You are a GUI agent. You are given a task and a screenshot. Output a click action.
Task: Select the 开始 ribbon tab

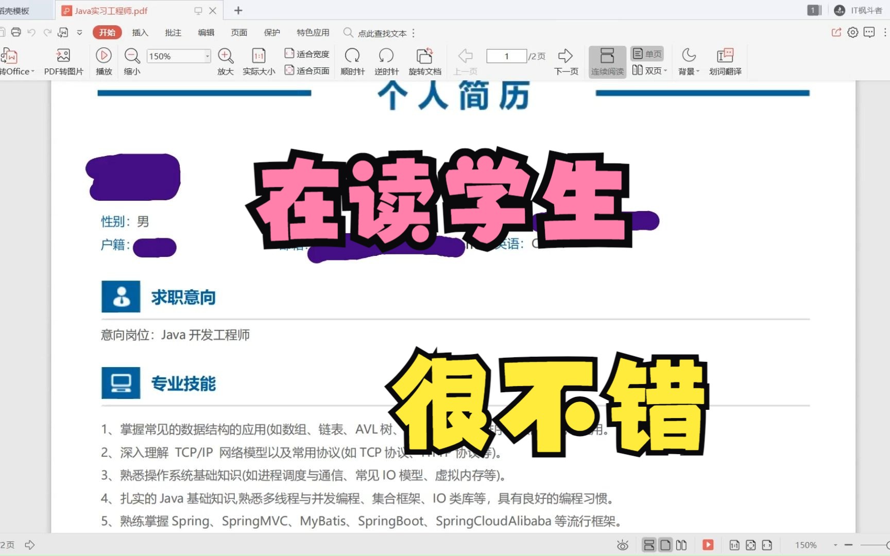tap(107, 32)
